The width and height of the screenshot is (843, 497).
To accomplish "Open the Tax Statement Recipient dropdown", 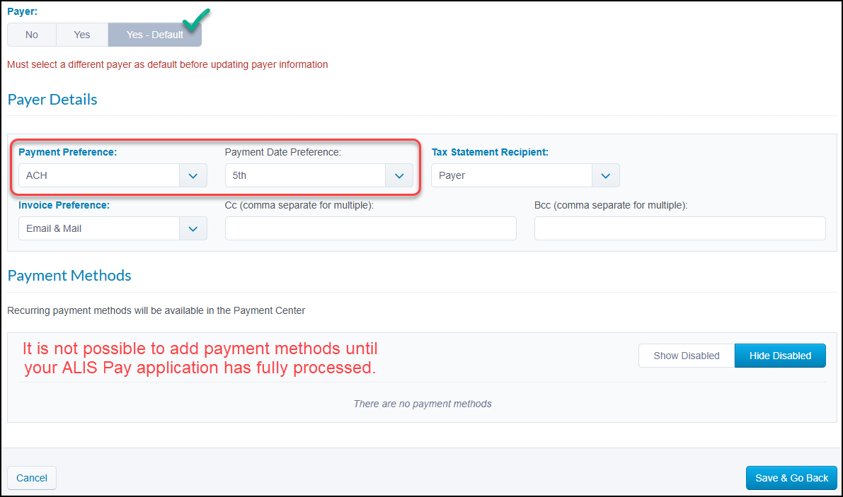I will 525,175.
